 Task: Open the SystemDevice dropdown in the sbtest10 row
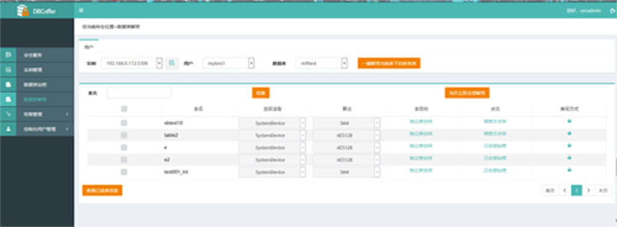tap(272, 123)
